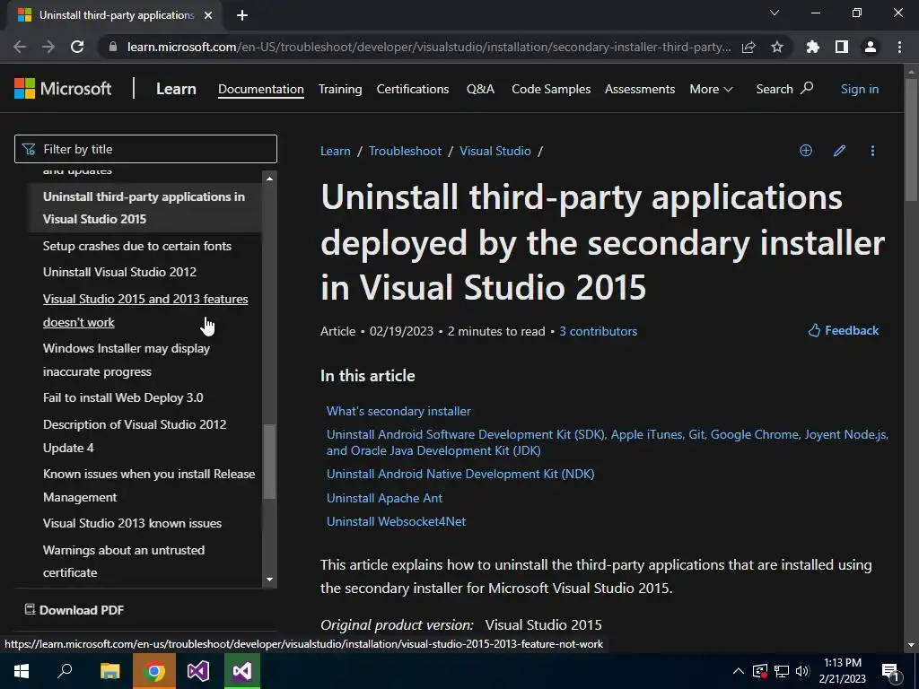
Task: Click the Learn breadcrumb link
Action: (x=336, y=151)
